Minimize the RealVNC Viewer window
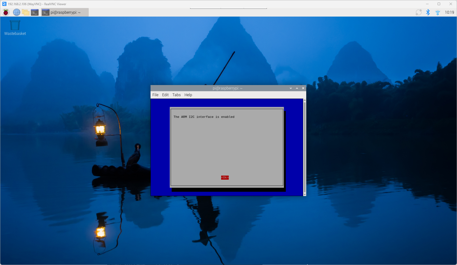Viewport: 457px width, 265px height. point(427,4)
